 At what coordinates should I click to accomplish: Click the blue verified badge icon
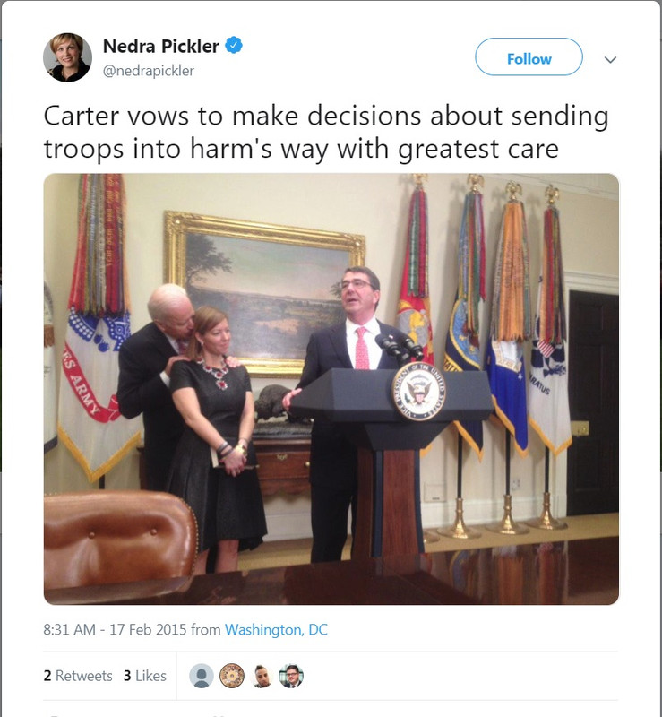234,46
